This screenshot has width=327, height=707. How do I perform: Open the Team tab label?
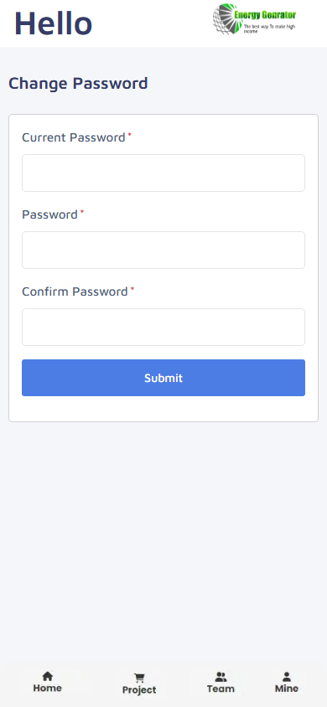[x=221, y=689]
